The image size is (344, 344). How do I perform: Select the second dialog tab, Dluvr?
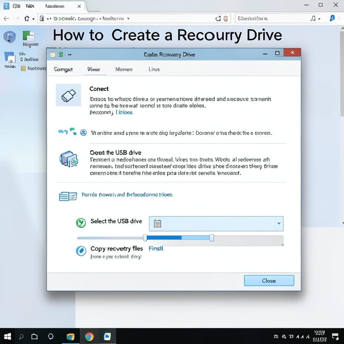coord(94,69)
